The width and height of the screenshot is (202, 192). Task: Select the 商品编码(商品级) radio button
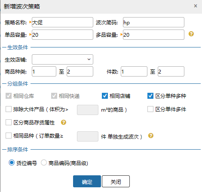tap(44, 162)
